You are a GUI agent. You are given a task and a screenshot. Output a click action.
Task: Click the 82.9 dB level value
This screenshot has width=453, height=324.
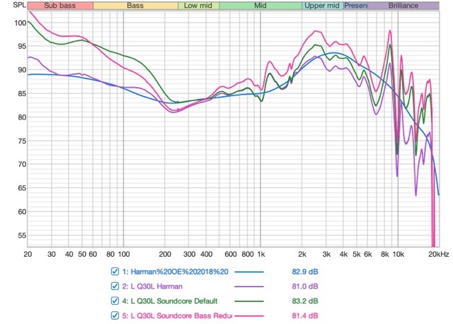pyautogui.click(x=305, y=272)
